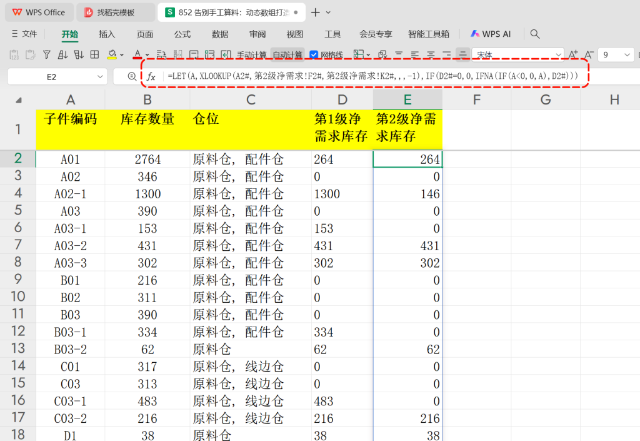Expand the Name Box dropdown arrow

[100, 77]
